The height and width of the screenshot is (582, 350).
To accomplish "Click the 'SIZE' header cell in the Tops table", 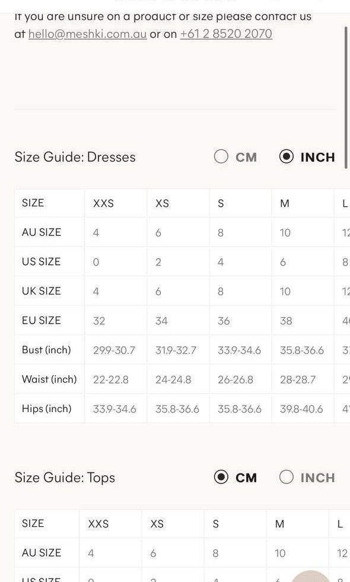I will coord(33,523).
